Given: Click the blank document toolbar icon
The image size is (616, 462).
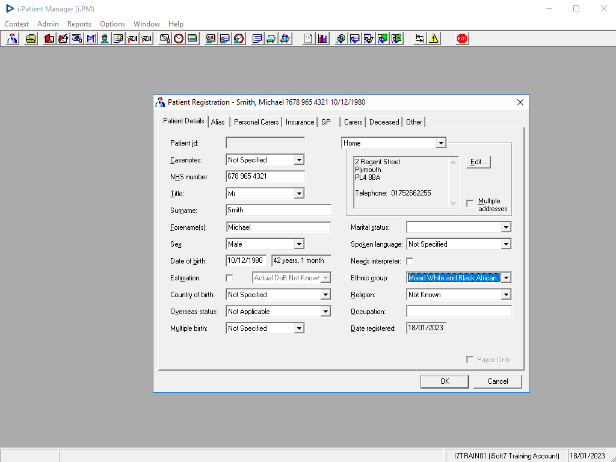Looking at the screenshot, I should (x=309, y=38).
